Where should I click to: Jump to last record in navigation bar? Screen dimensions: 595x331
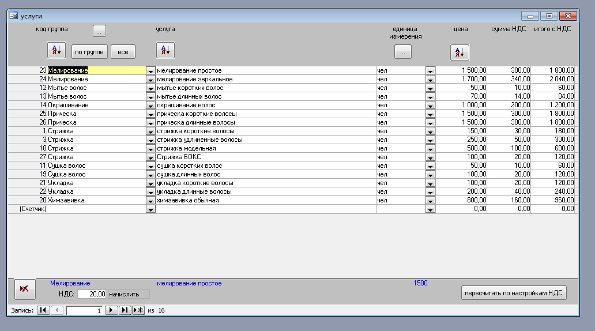tap(125, 310)
